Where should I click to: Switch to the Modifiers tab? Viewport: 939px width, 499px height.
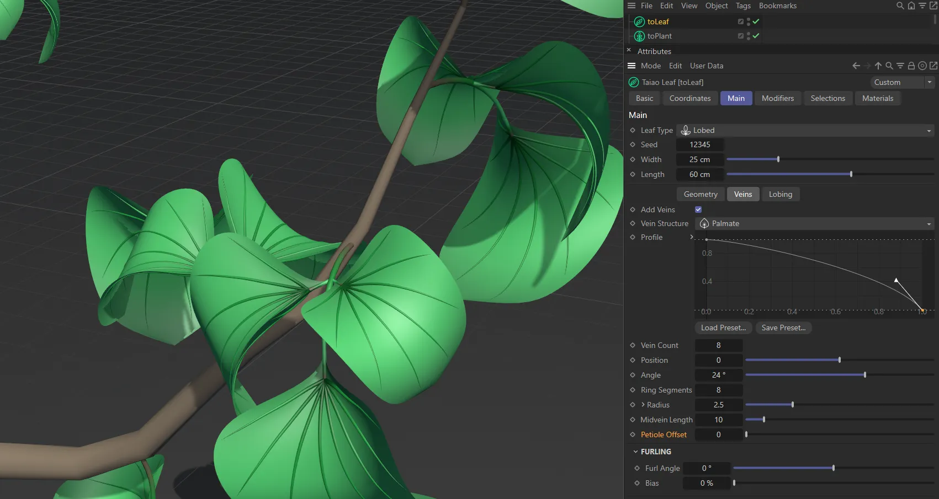click(777, 98)
